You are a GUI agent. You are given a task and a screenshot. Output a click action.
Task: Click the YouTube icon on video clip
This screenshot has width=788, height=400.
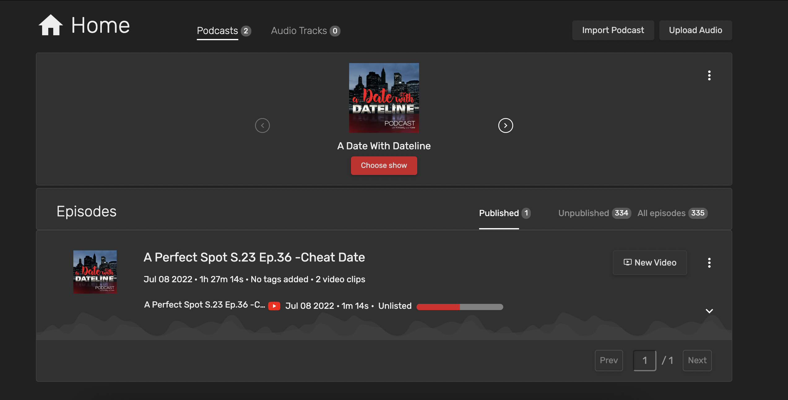274,306
